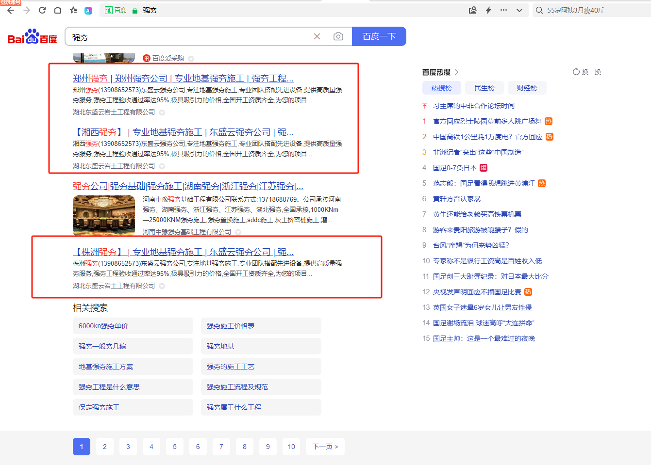Click the hotel hall result thumbnail
Screen dimensions: 651x465
tap(104, 215)
